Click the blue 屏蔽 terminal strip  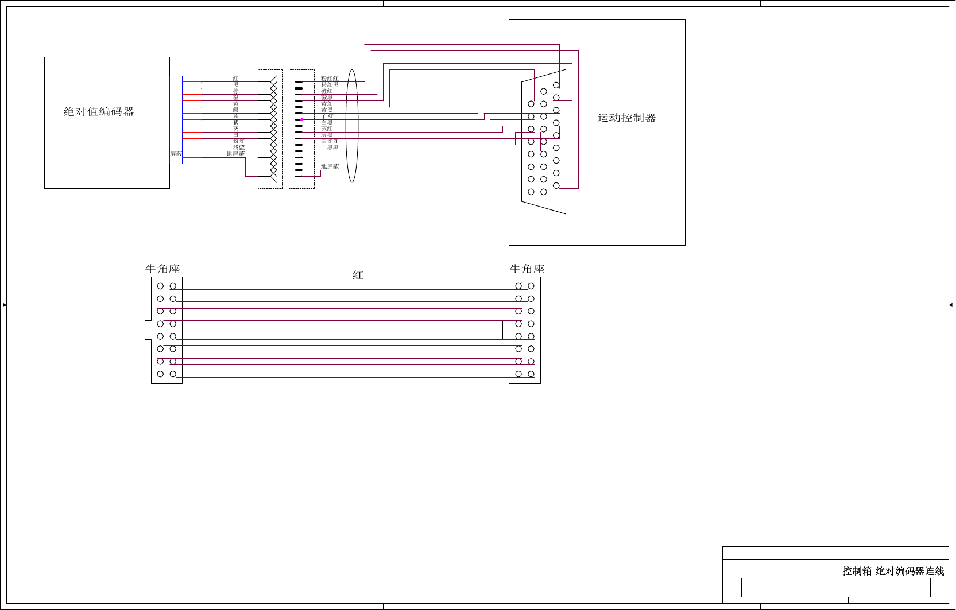[x=176, y=120]
